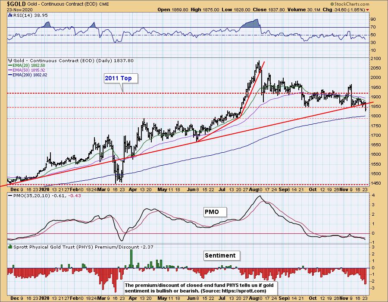
Task: Click the 2011 Top annotation callout
Action: click(x=121, y=78)
